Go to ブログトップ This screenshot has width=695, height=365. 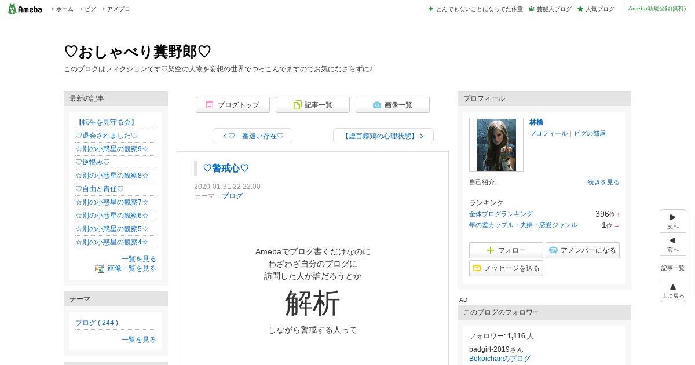(x=233, y=105)
